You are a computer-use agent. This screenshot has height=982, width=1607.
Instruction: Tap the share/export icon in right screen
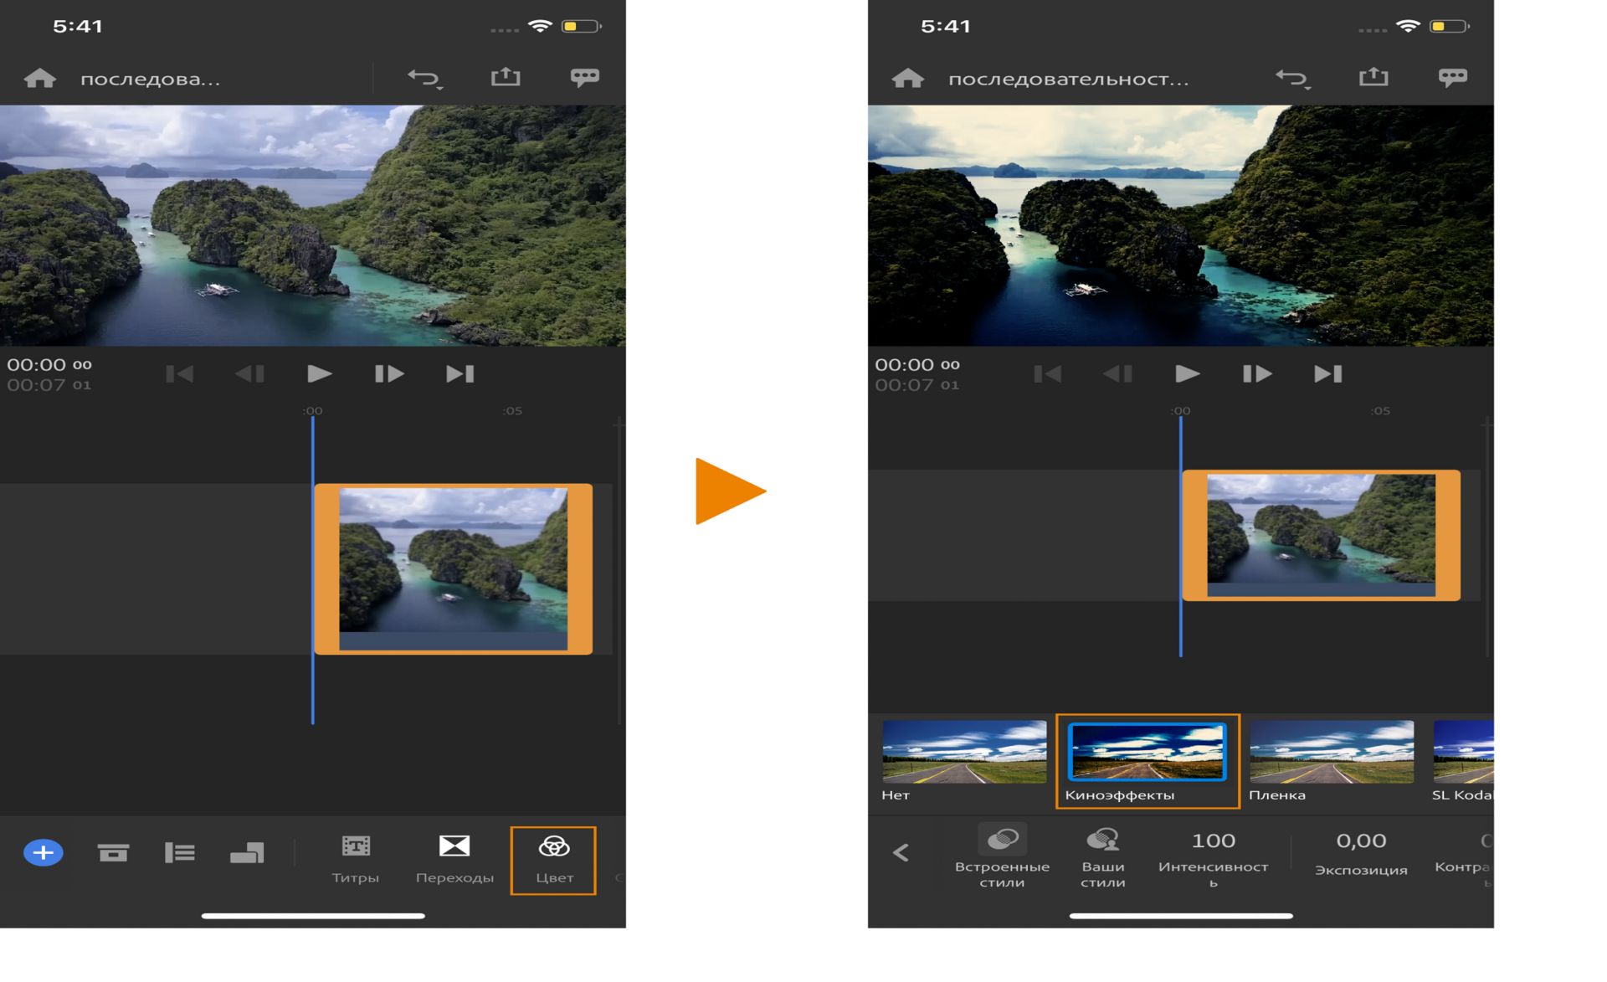(1373, 78)
